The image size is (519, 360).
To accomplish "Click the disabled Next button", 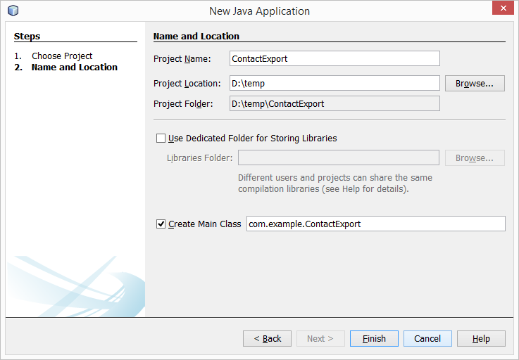I will pyautogui.click(x=320, y=338).
